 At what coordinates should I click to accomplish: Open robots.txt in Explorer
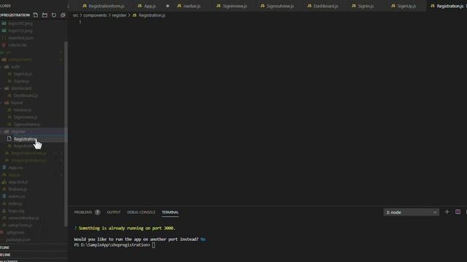pyautogui.click(x=18, y=45)
